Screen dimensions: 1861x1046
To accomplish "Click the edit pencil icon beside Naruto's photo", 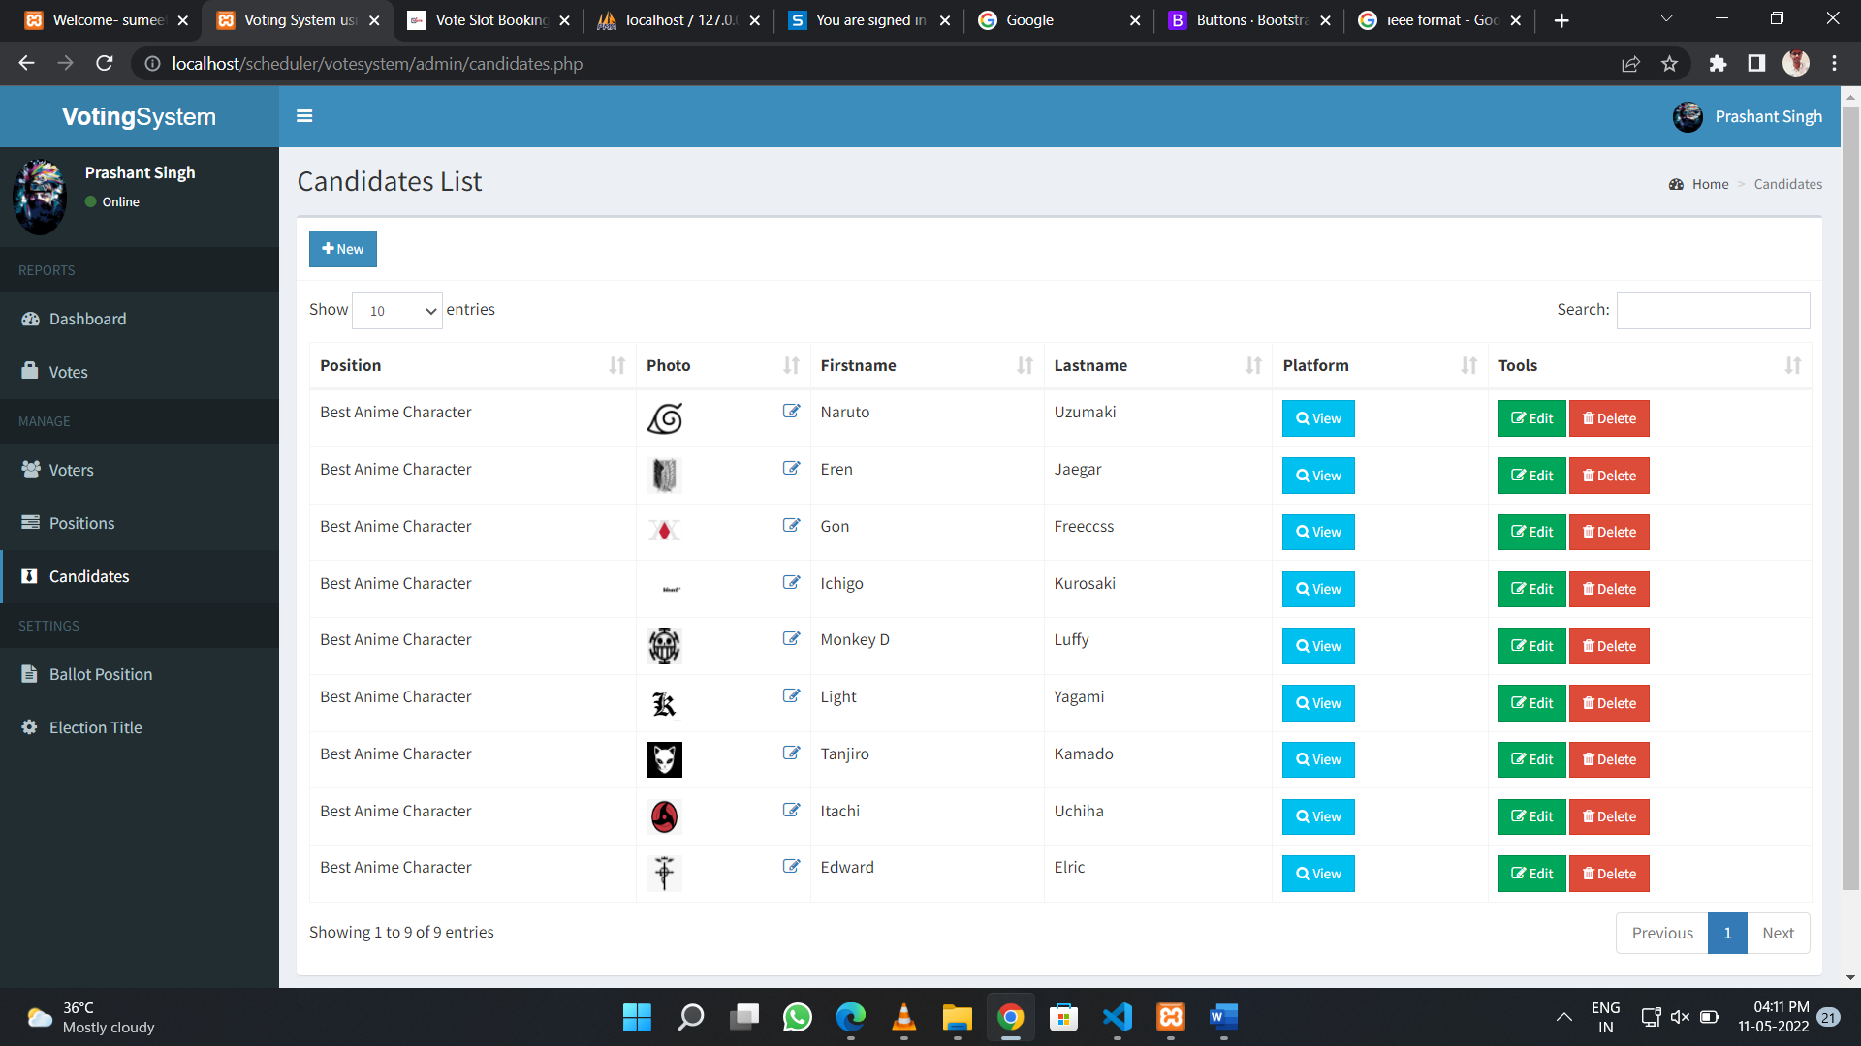I will click(791, 411).
